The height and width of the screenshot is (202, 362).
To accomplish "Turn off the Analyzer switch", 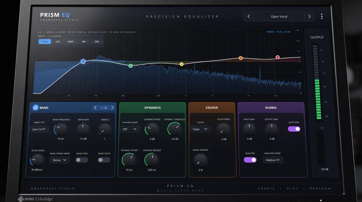I will coord(250,160).
